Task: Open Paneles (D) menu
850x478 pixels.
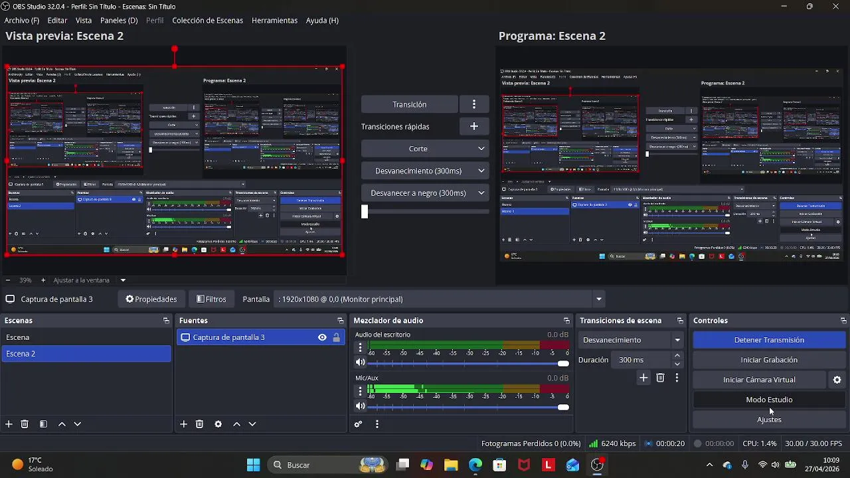Action: 119,21
